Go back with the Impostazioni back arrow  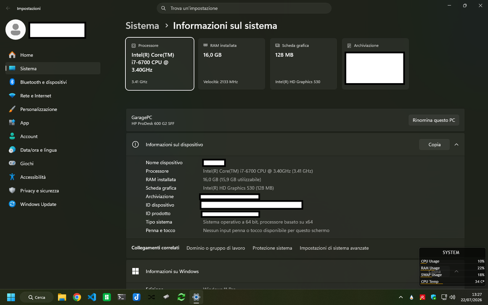coord(8,8)
